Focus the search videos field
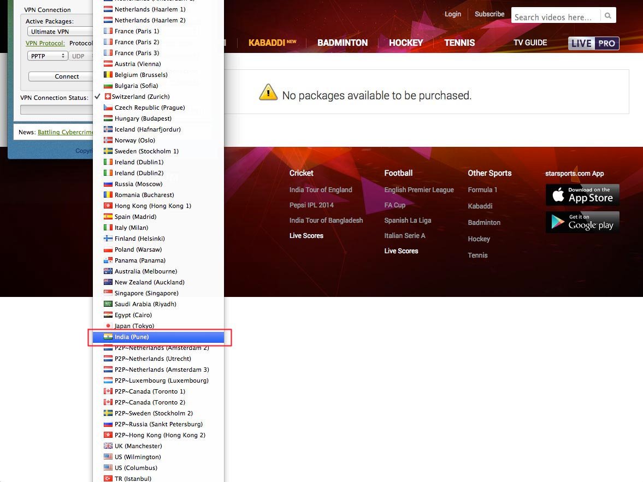The height and width of the screenshot is (482, 643). [556, 17]
